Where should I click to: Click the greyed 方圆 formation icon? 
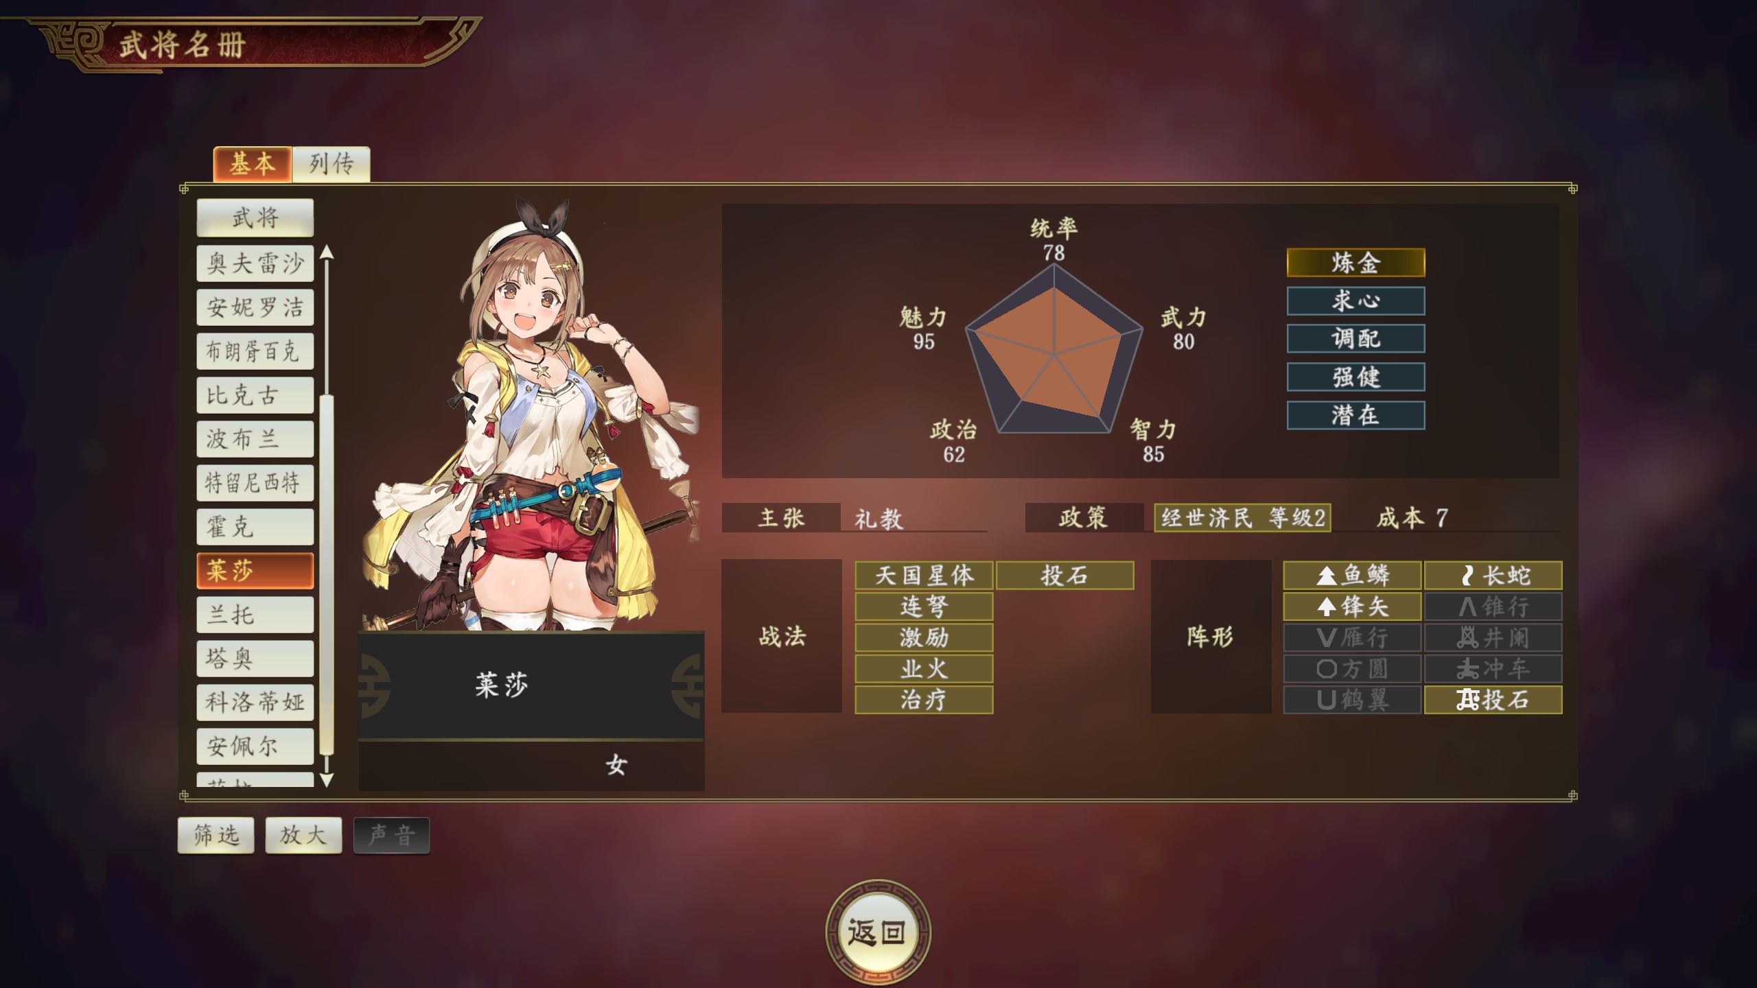click(1351, 668)
